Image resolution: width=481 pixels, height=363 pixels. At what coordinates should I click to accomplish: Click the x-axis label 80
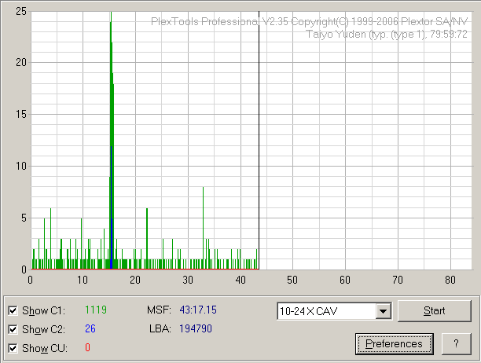coord(450,280)
